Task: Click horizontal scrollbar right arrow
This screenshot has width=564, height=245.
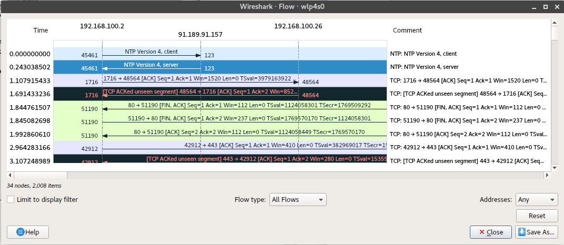Action: (x=547, y=174)
